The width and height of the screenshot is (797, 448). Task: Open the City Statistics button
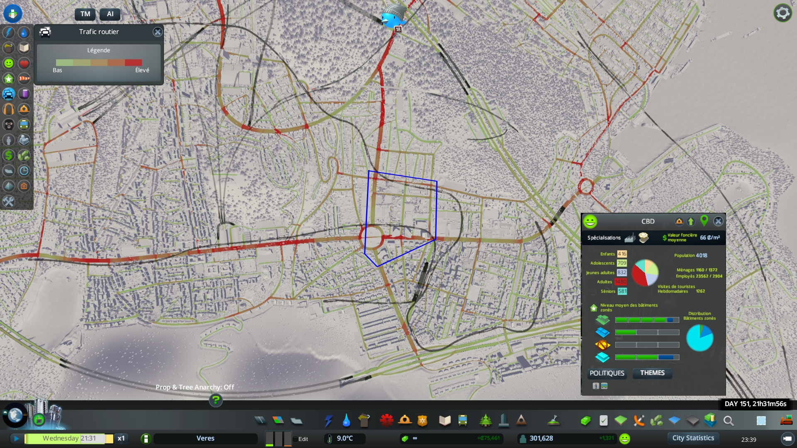693,438
